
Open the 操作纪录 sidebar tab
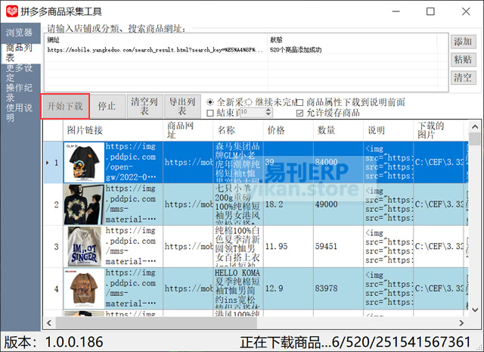point(20,92)
